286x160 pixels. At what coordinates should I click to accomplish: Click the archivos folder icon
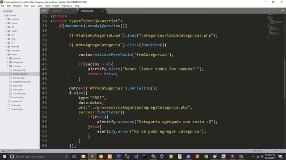point(9,19)
